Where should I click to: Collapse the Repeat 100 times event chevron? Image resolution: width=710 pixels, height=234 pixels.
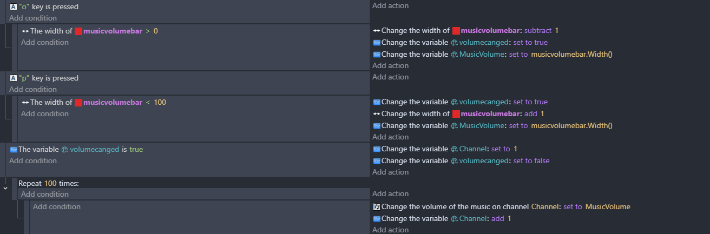click(x=5, y=188)
